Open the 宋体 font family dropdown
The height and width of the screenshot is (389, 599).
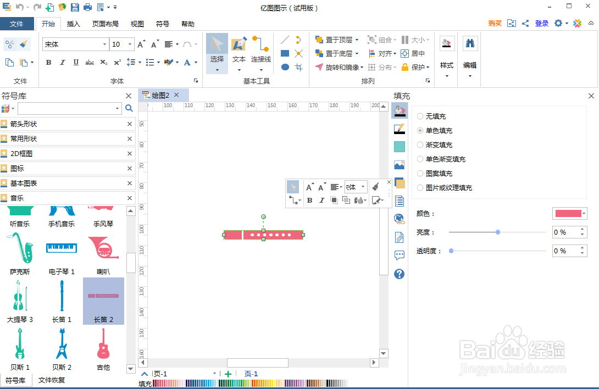tap(106, 44)
